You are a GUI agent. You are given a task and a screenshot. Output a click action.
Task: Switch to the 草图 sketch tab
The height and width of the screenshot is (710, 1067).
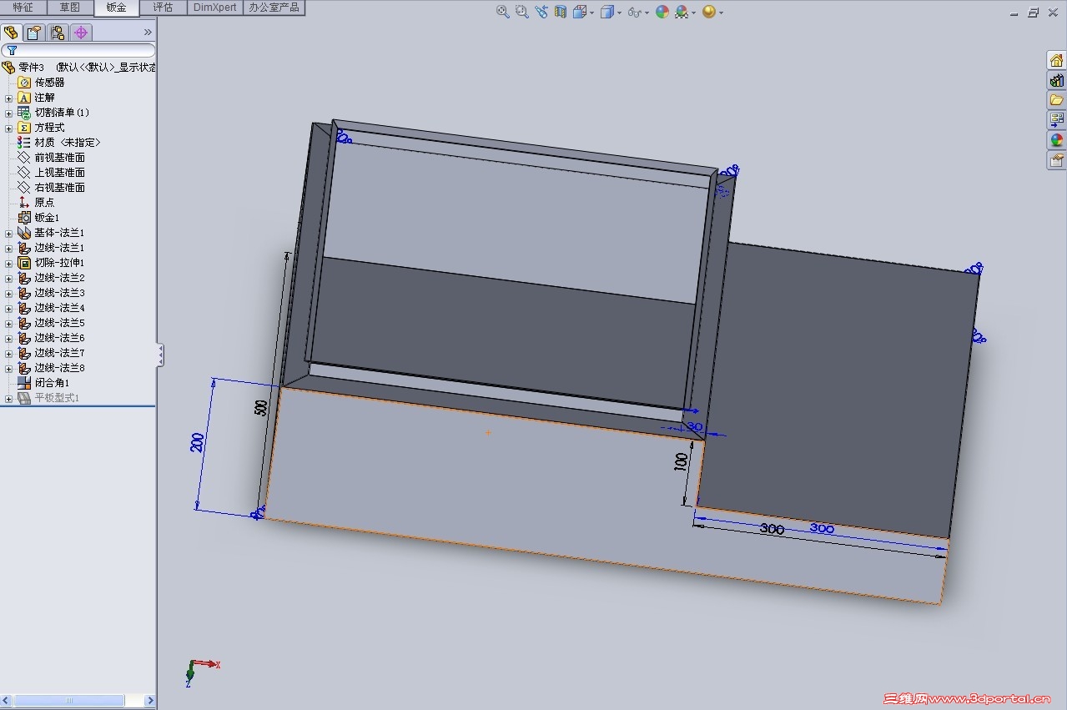pos(70,8)
